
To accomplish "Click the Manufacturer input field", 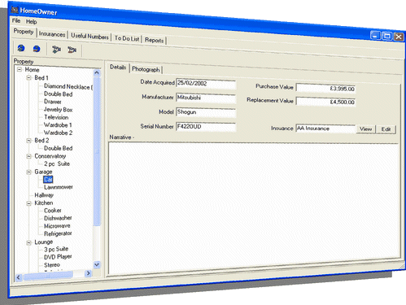I will pyautogui.click(x=206, y=98).
